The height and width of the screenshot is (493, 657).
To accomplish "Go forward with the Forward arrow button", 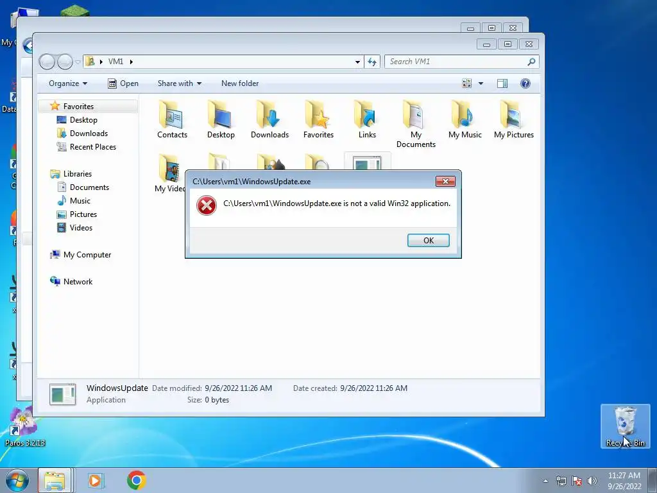I will [65, 62].
